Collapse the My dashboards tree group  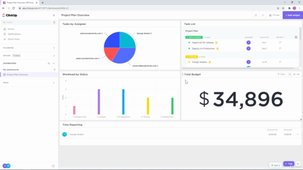(2, 69)
